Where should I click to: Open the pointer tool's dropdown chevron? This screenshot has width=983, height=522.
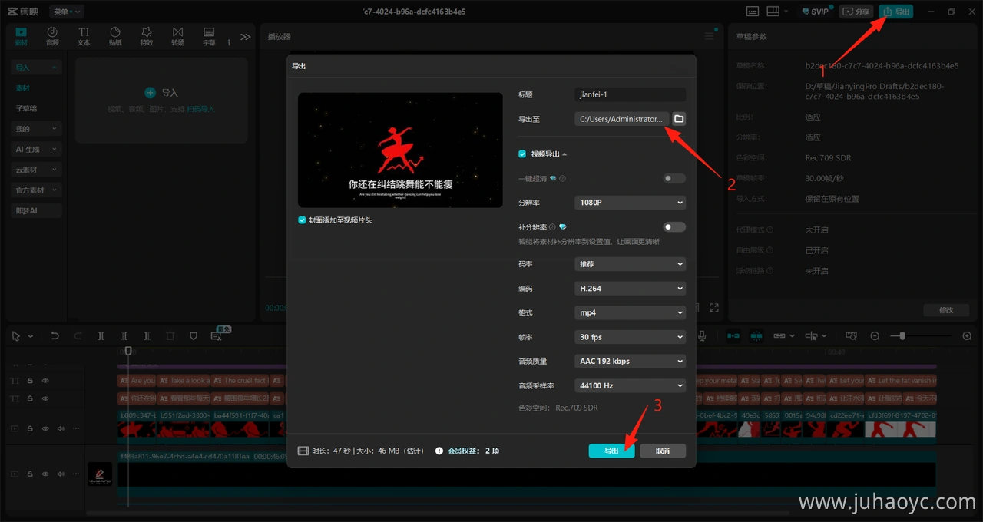31,336
